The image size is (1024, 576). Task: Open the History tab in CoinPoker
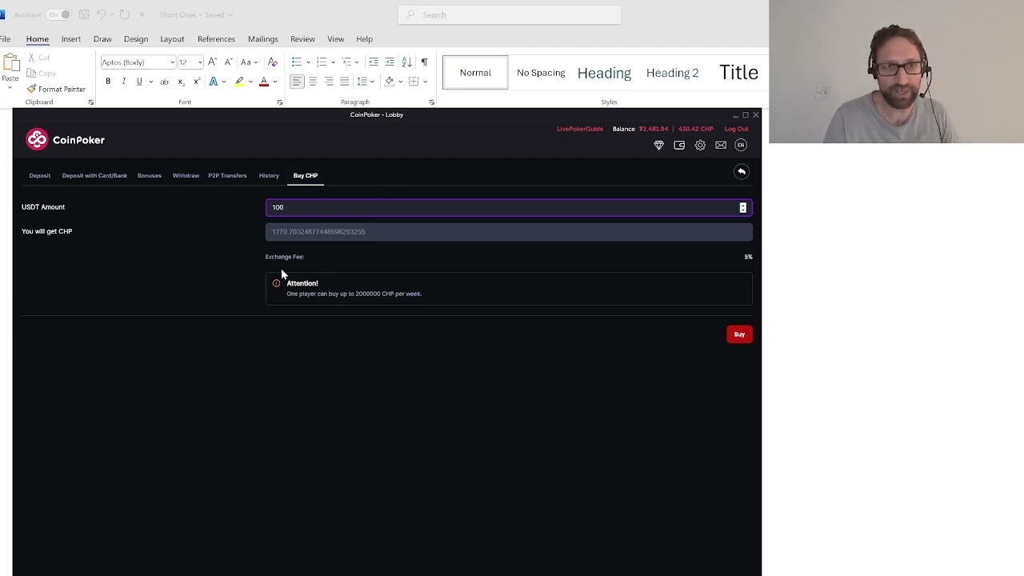click(x=269, y=176)
